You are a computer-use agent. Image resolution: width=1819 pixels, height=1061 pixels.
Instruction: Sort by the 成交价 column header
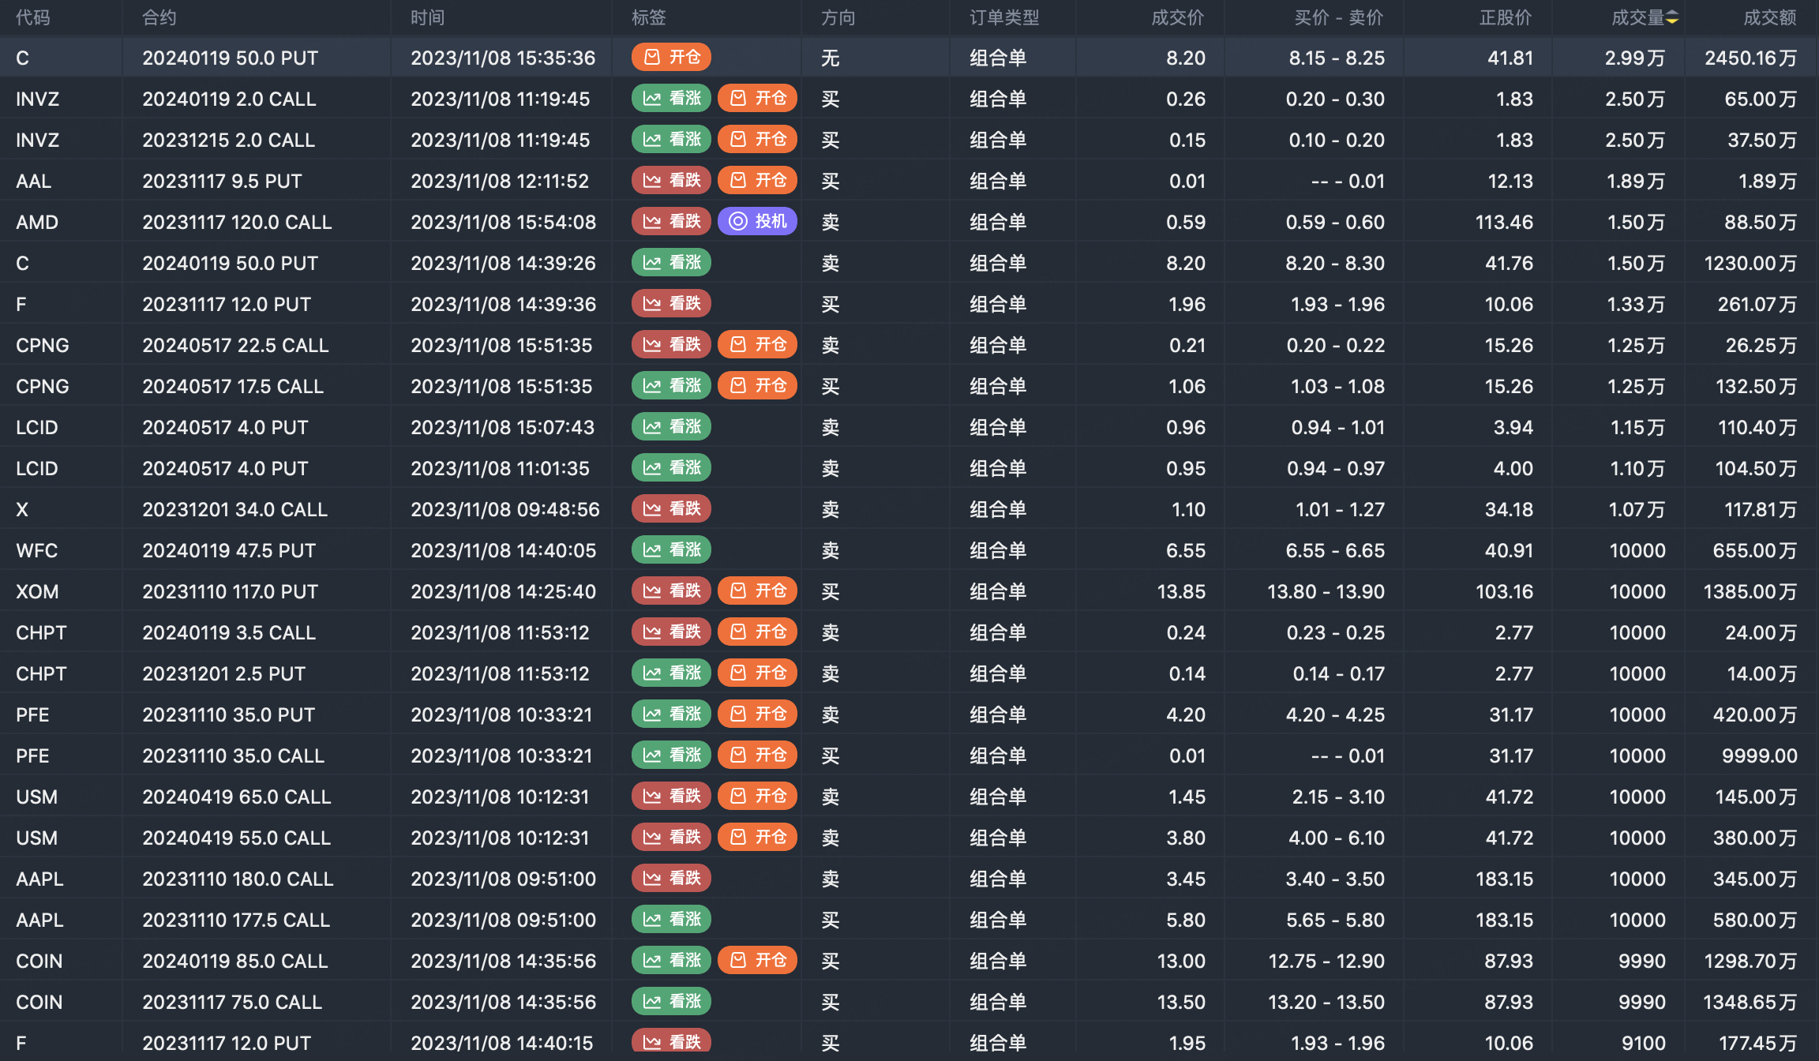click(1177, 17)
